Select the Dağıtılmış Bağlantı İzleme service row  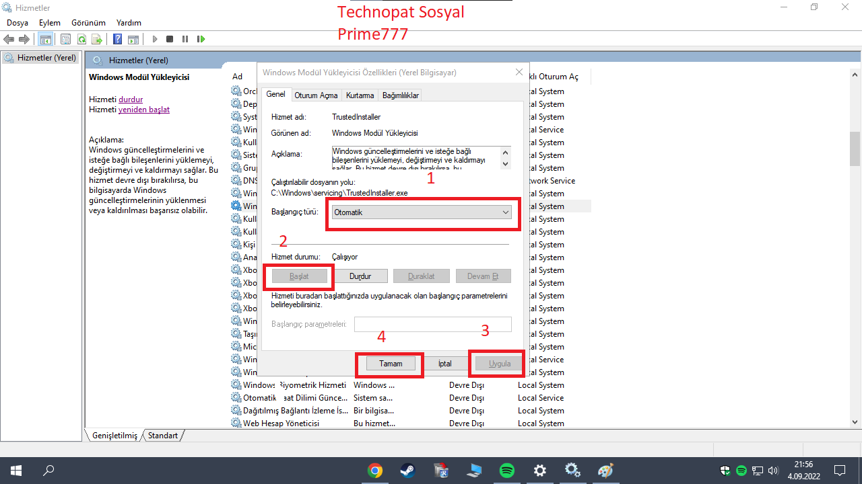(410, 411)
